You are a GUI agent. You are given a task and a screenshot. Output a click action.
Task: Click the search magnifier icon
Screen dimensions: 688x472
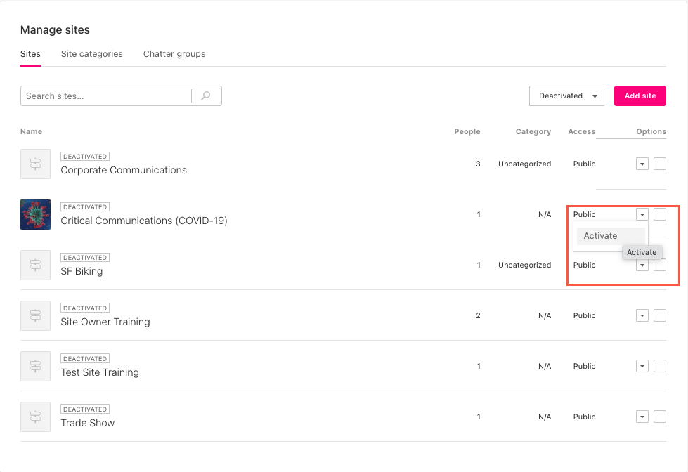(206, 96)
